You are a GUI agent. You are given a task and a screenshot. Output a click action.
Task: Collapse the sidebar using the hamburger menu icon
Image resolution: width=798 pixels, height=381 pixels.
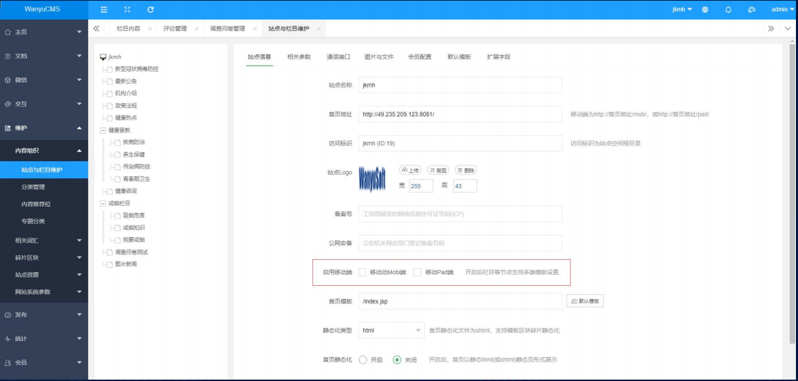click(x=104, y=9)
